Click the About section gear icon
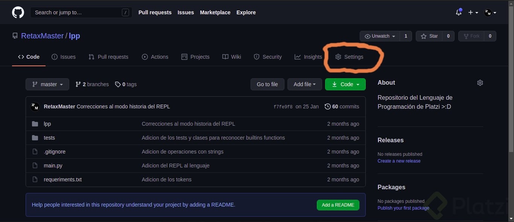Viewport: 514px width, 222px height. click(480, 83)
